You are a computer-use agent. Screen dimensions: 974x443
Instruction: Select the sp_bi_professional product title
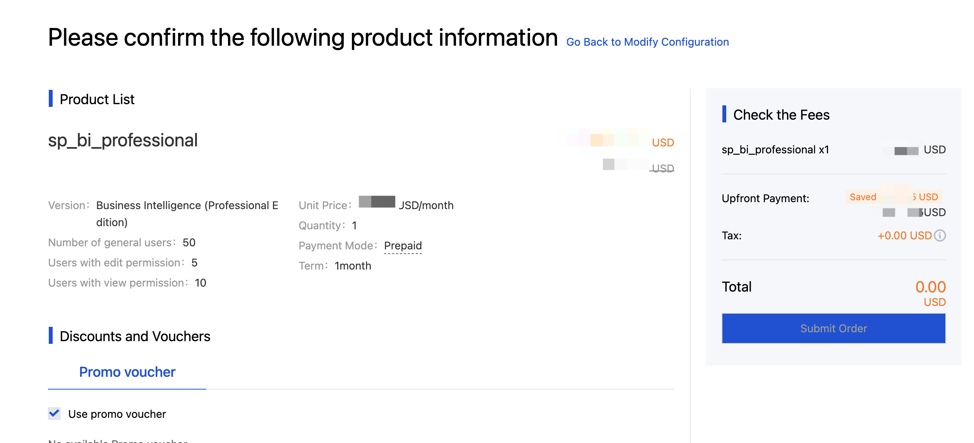[x=123, y=140]
